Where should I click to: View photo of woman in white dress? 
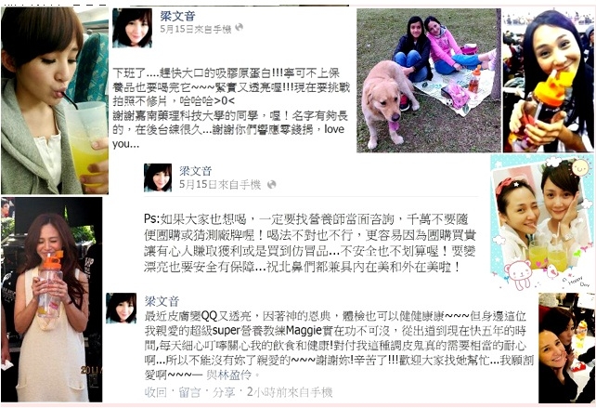click(x=52, y=299)
